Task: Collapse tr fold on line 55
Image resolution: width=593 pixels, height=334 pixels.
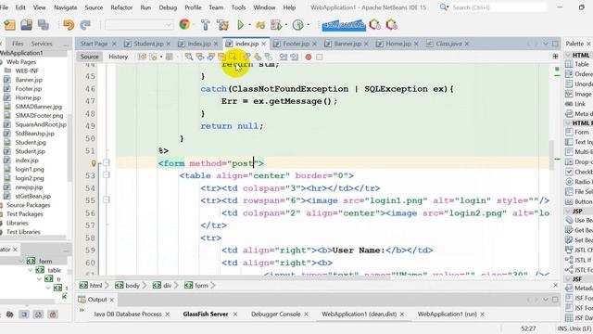Action: (107, 200)
